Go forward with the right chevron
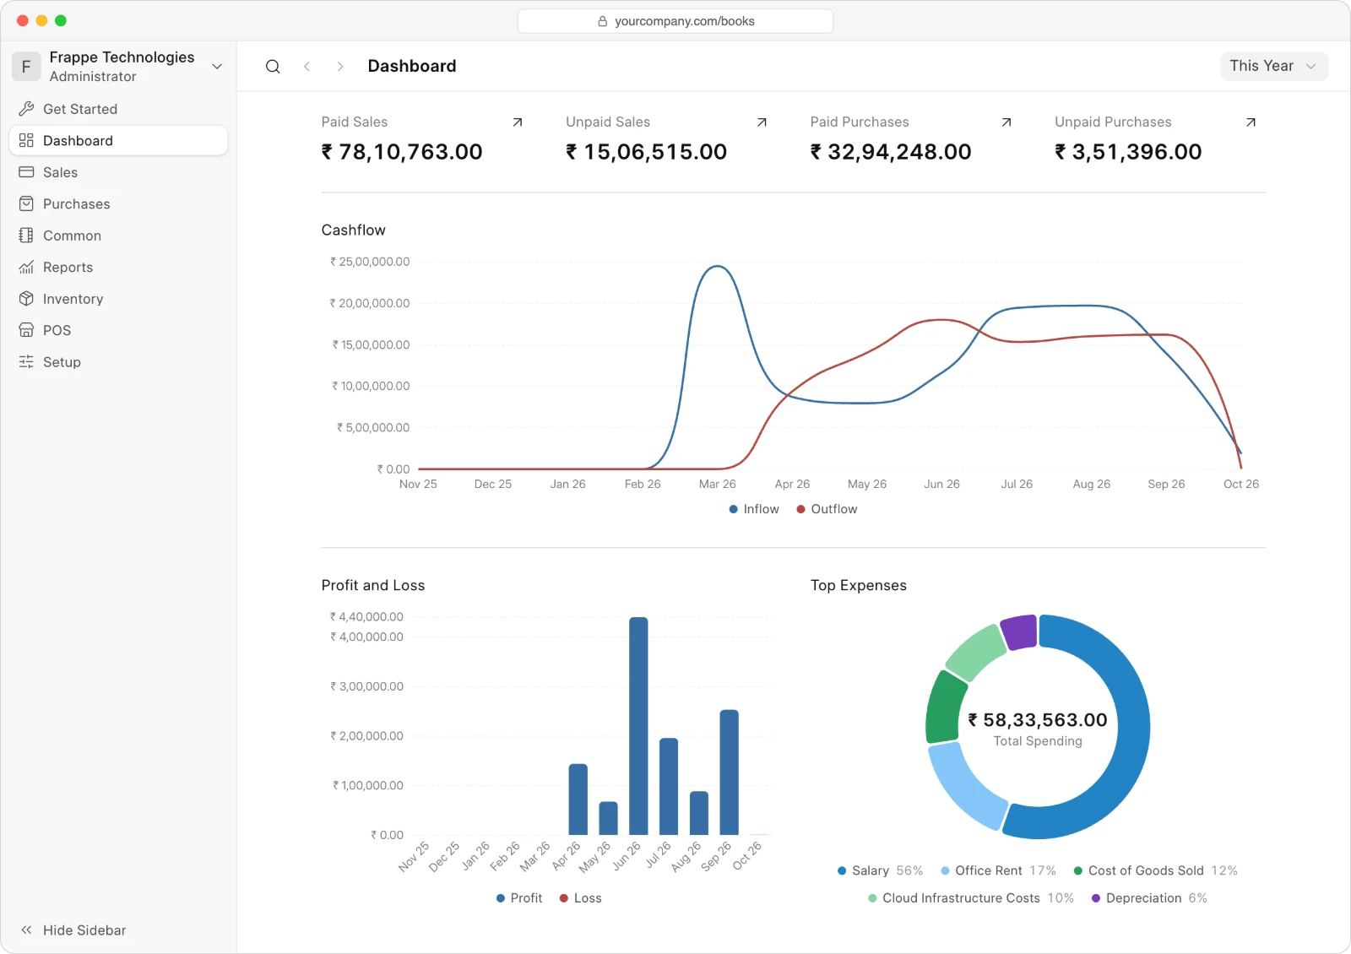Screen dimensions: 1351x954 [x=339, y=67]
